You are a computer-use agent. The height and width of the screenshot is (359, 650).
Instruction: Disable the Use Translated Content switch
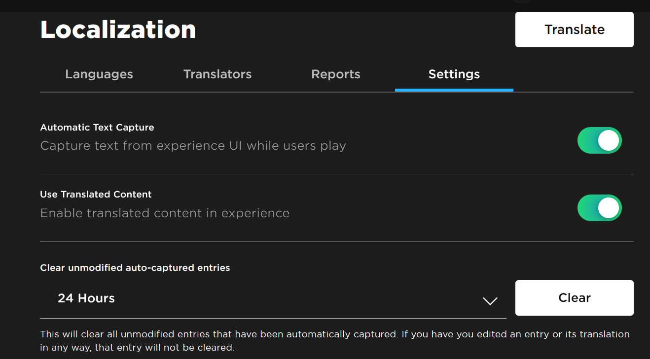coord(599,208)
